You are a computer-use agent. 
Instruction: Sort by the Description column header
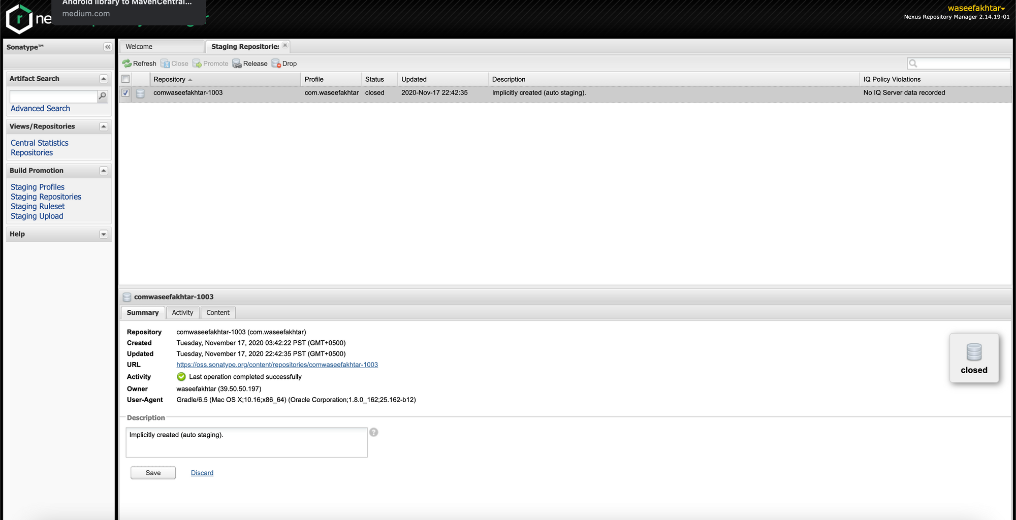[x=674, y=79]
